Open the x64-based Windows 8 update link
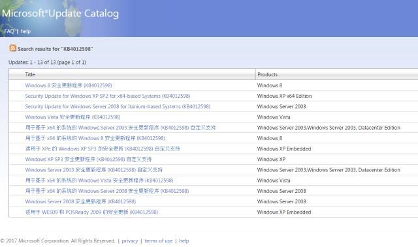This screenshot has height=247, width=418. pyautogui.click(x=95, y=138)
